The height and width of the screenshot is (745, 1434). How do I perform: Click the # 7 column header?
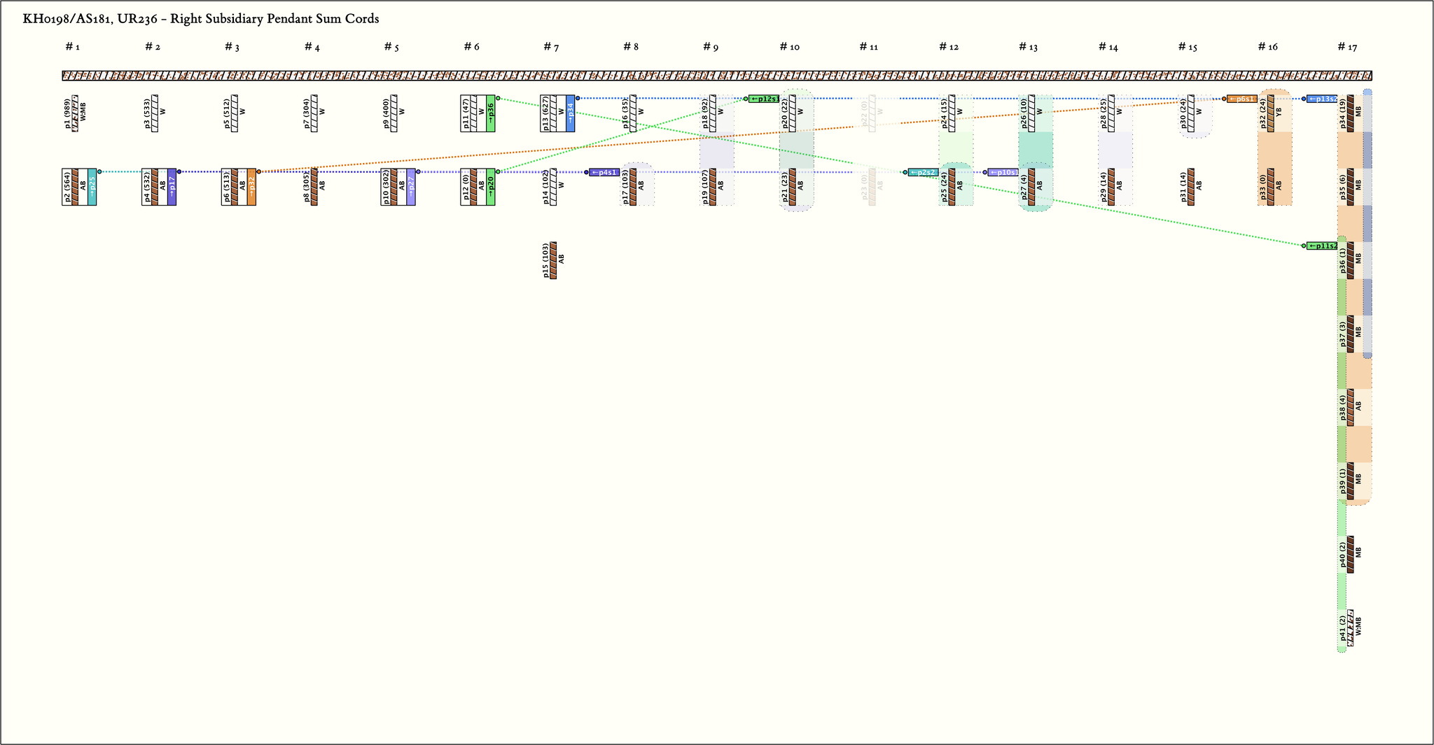[551, 47]
